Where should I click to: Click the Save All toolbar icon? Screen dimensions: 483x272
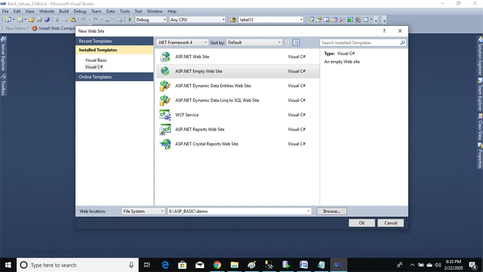[47, 20]
